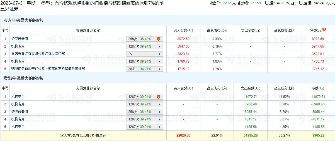Viewport: 335px width, 141px height.
Task: Click orange question icon in sell rank 1 机构专用 row
Action: [159, 97]
